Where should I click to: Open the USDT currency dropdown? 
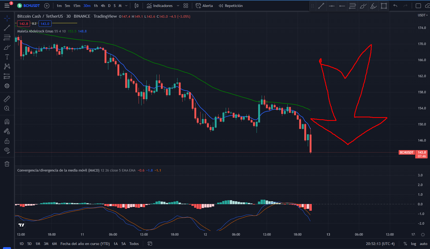(x=423, y=15)
